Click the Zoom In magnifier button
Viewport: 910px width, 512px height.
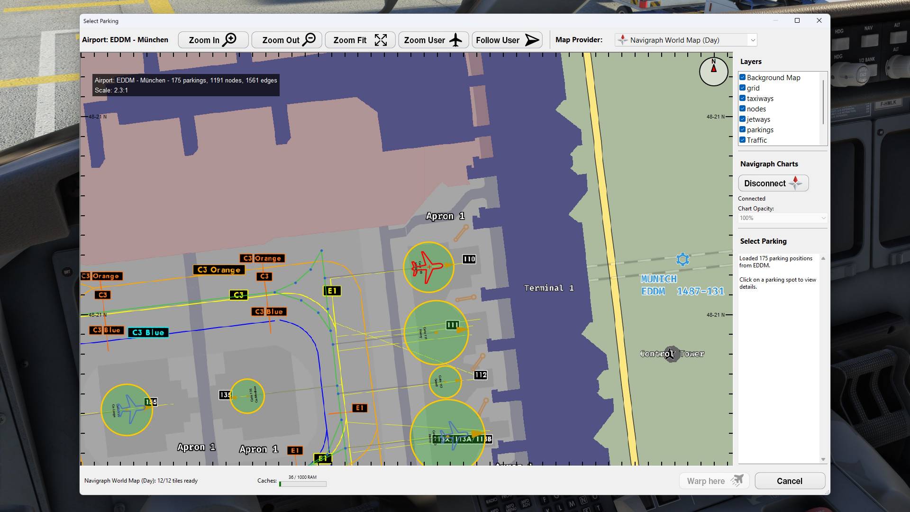[213, 40]
